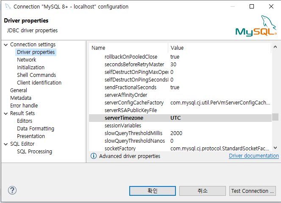Click the Advanced driver properties info icon

[94, 156]
